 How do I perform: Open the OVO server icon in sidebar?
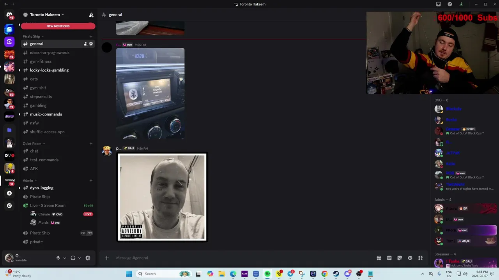pyautogui.click(x=9, y=156)
